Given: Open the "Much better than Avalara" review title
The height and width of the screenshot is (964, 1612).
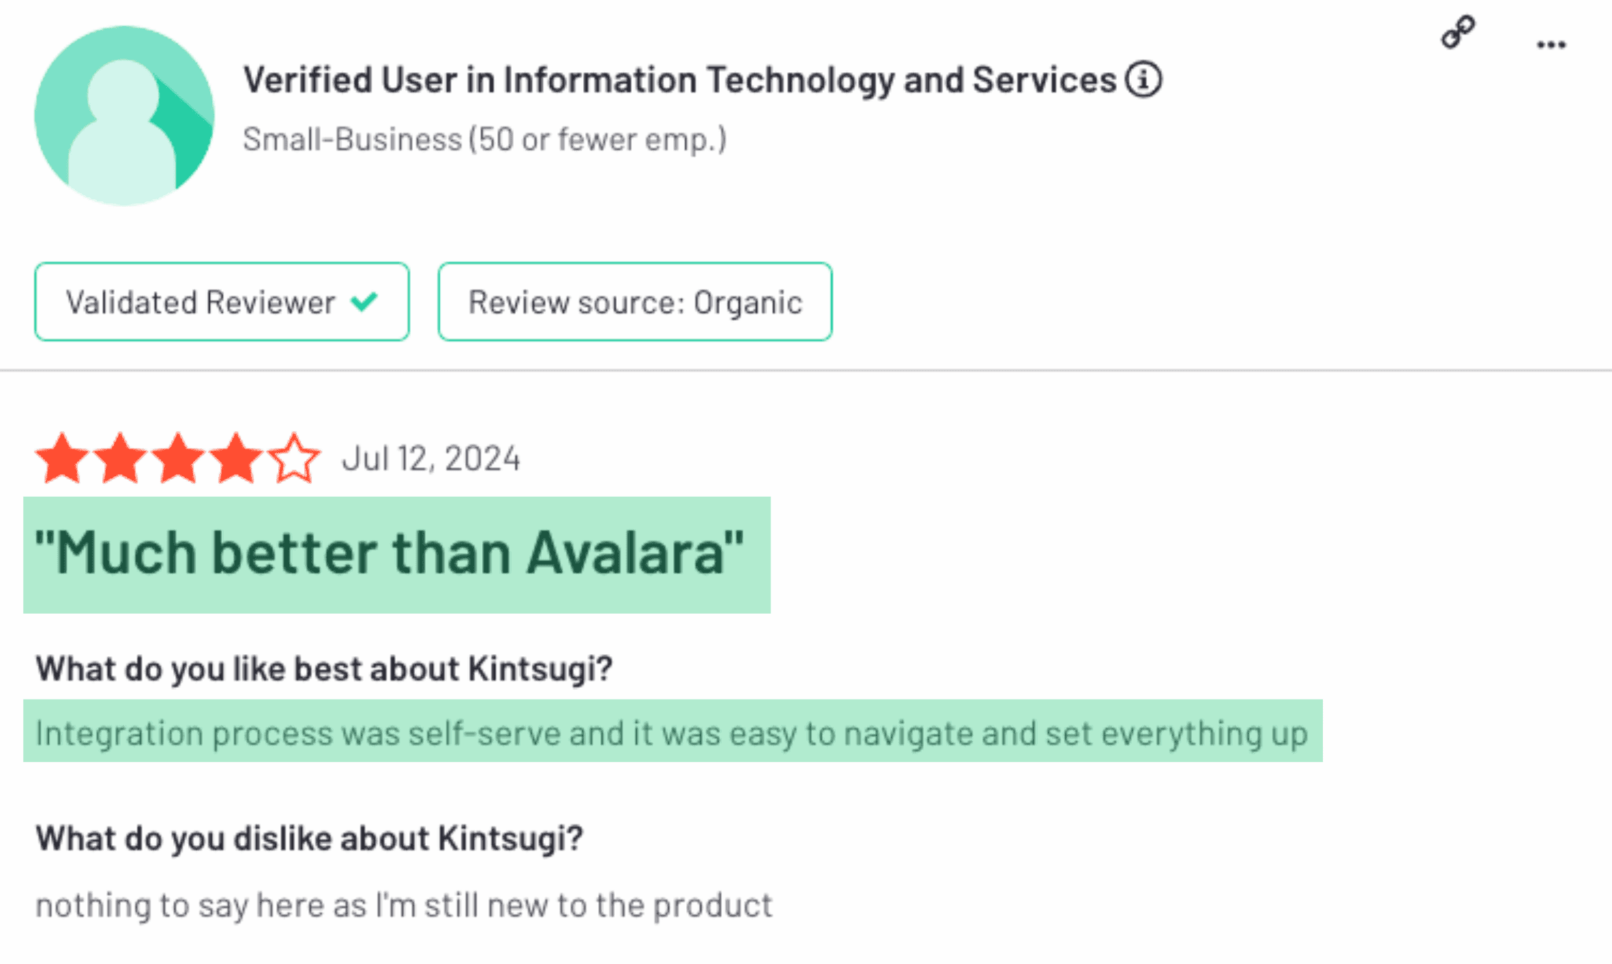Looking at the screenshot, I should [x=389, y=553].
